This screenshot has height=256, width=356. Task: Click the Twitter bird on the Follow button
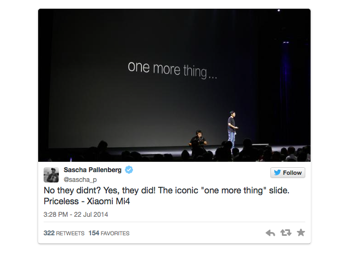point(277,173)
